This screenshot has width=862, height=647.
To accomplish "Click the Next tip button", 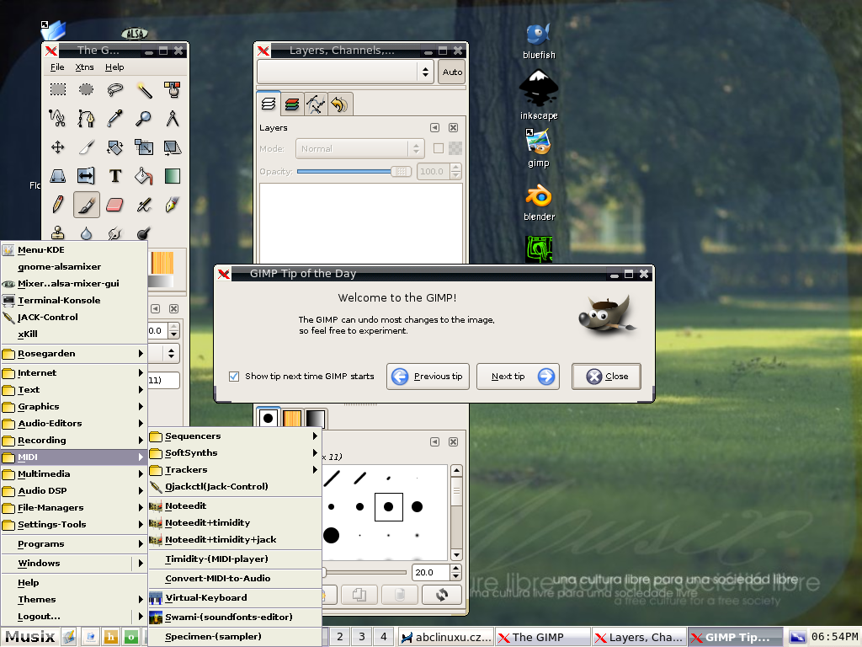I will click(518, 377).
